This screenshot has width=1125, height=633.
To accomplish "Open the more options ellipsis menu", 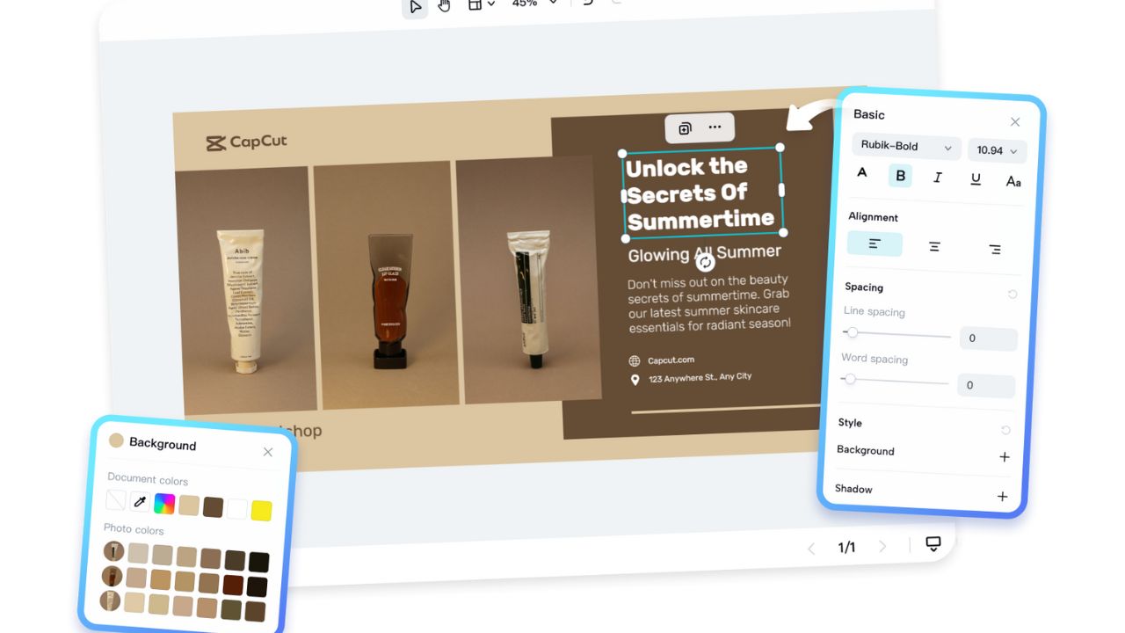I will (x=714, y=127).
